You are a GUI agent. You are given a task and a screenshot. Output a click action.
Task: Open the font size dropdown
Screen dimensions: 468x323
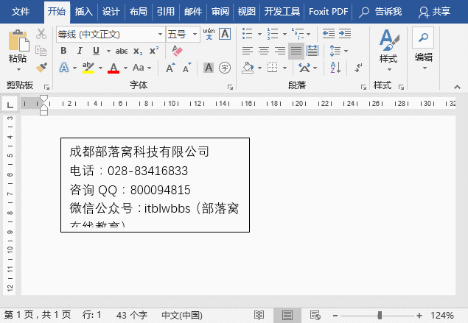pos(195,35)
